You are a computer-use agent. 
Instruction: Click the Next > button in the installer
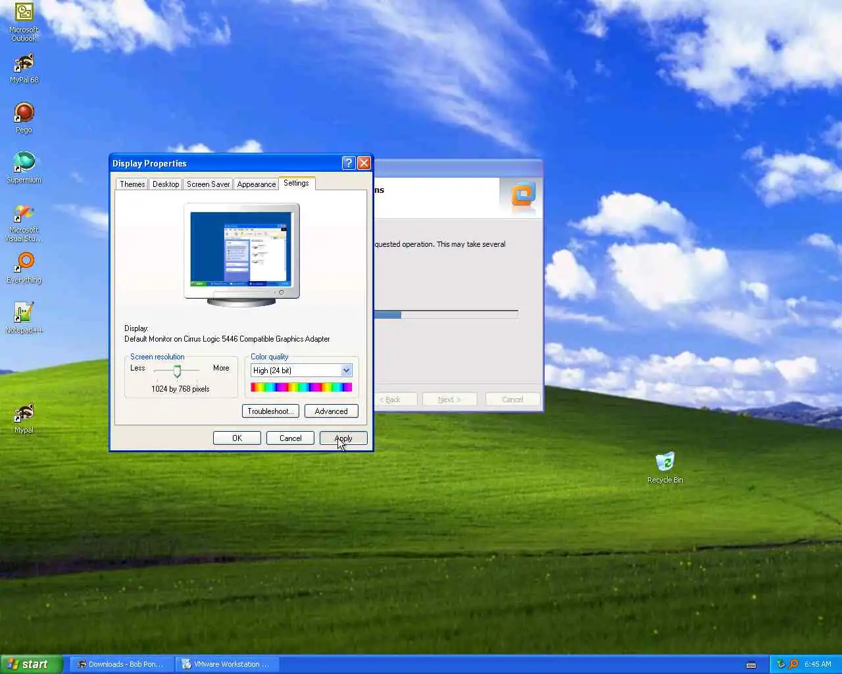[449, 400]
